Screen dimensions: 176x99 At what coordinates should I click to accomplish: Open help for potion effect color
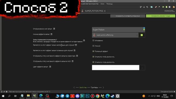50,67
